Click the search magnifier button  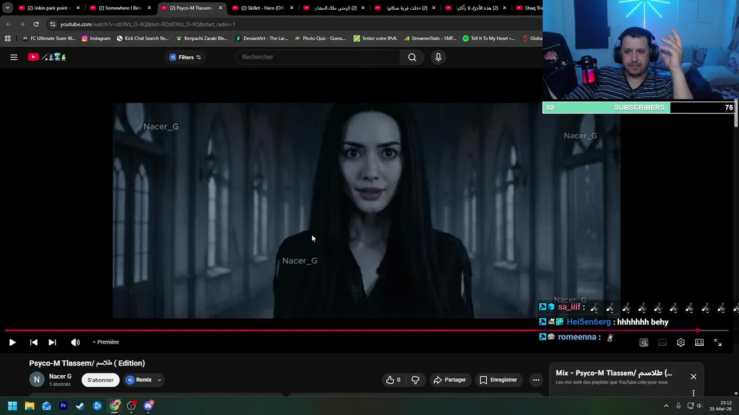412,57
